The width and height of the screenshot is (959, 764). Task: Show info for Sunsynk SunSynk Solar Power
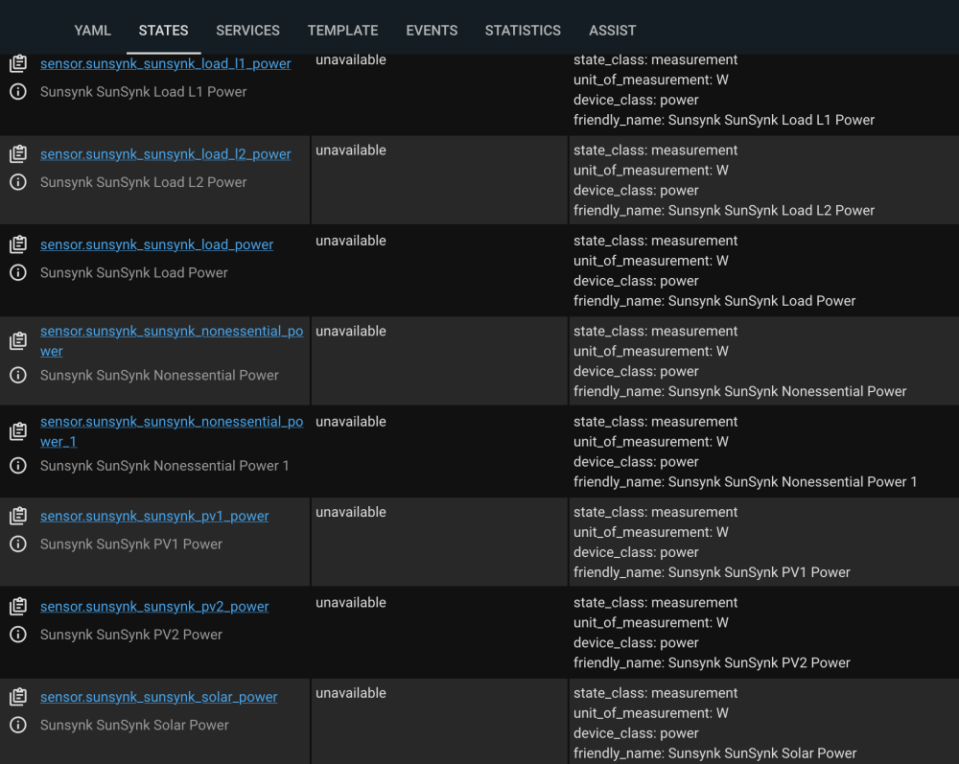click(x=18, y=725)
